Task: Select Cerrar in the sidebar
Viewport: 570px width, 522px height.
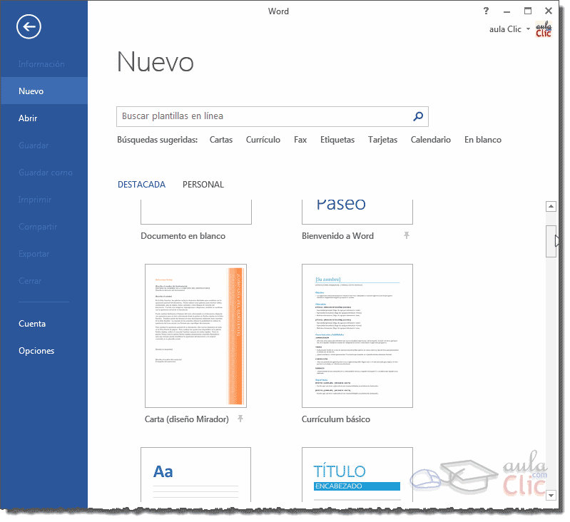Action: [44, 281]
